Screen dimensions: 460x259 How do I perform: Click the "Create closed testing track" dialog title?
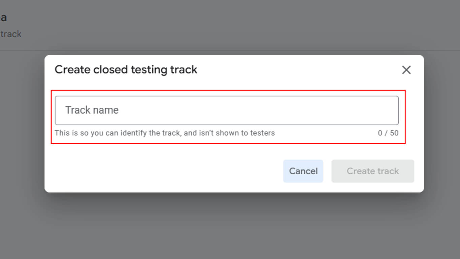(126, 70)
